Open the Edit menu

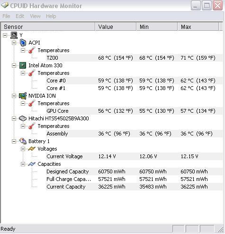(20, 16)
